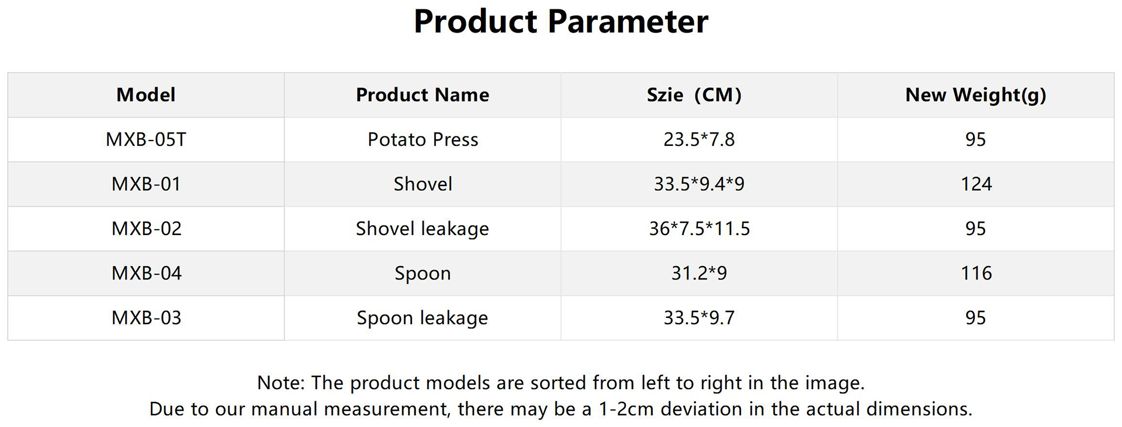
Task: Click the Product Name column header
Action: (x=423, y=95)
